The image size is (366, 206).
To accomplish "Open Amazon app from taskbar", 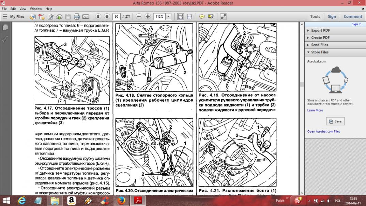I will coord(72,201).
